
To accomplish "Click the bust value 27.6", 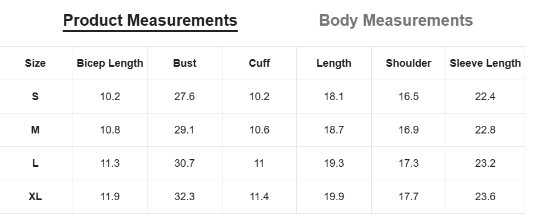I will pyautogui.click(x=184, y=97).
